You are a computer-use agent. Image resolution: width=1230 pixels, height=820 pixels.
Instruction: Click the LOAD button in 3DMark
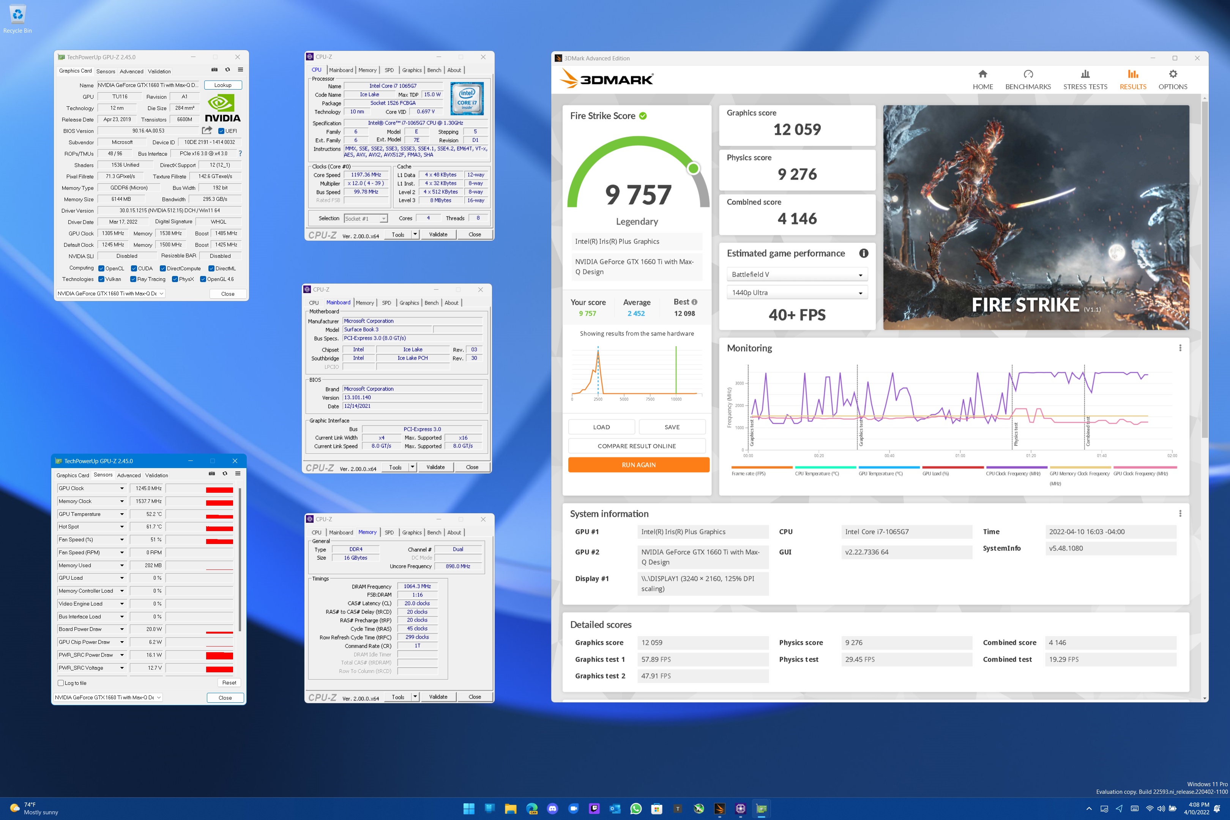601,427
